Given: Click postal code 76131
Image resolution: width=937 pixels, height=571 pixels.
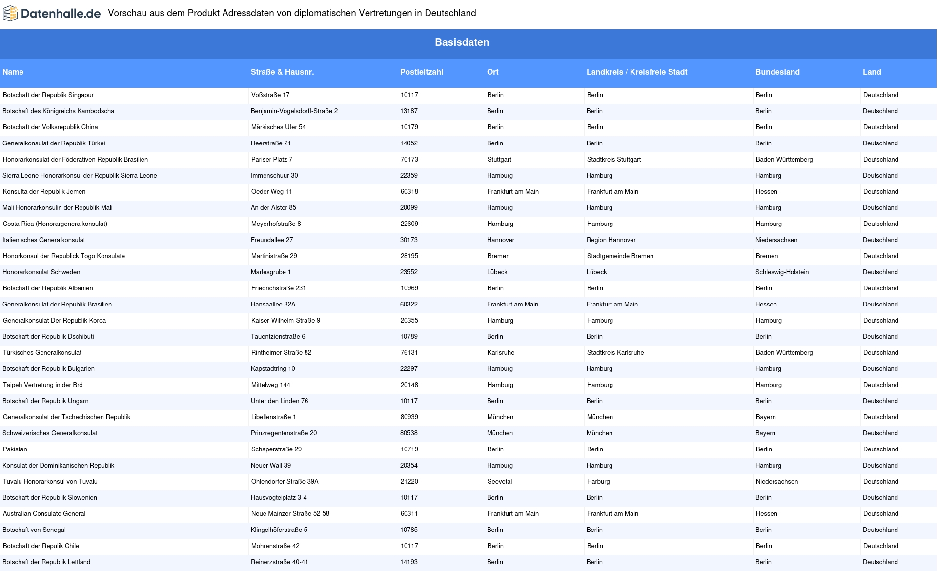Looking at the screenshot, I should 409,352.
